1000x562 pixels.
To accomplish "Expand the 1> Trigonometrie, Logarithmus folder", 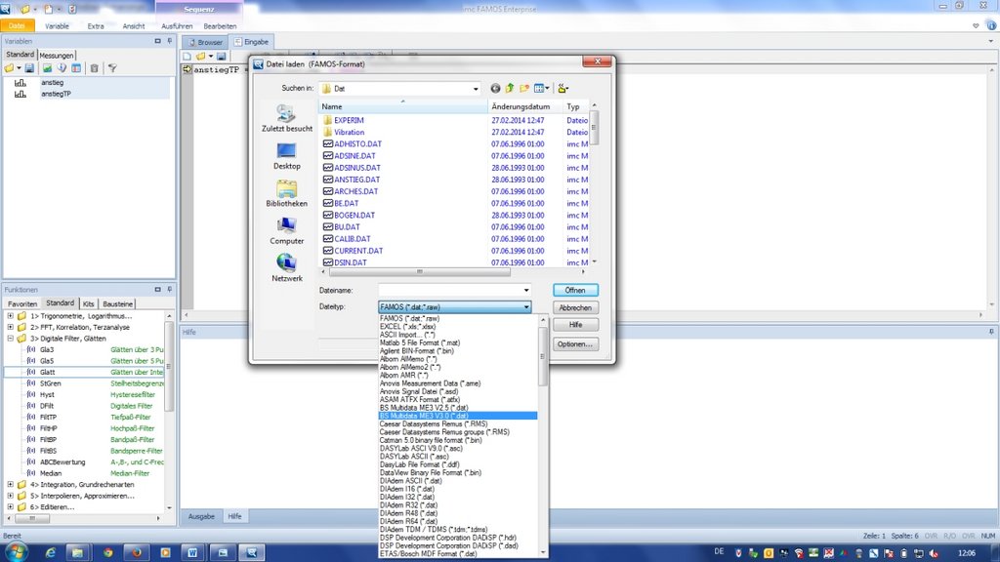I will [10, 315].
